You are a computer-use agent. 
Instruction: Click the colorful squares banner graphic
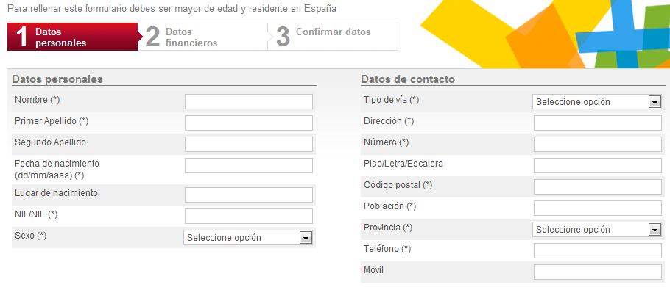[545, 34]
